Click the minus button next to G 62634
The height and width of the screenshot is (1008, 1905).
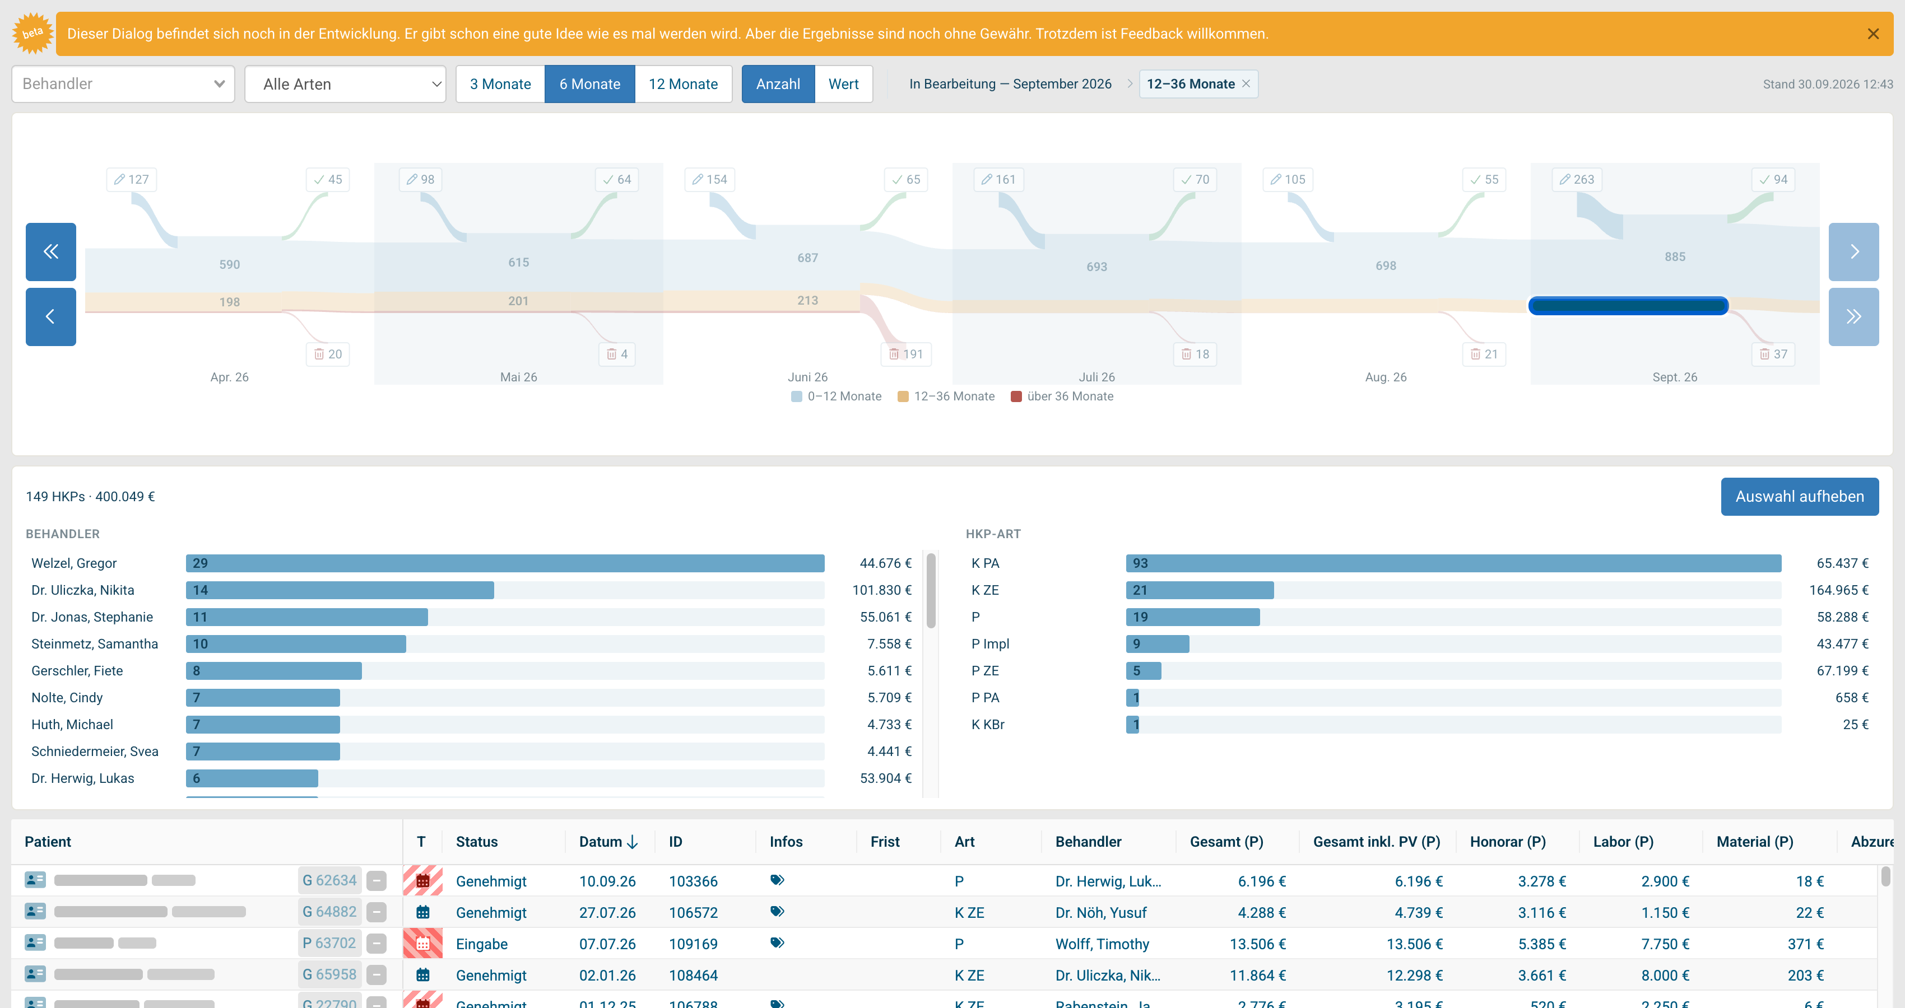tap(377, 880)
